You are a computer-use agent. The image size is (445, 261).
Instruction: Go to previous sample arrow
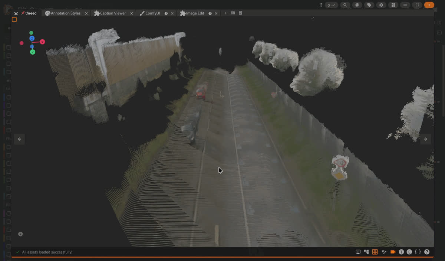[x=19, y=139]
